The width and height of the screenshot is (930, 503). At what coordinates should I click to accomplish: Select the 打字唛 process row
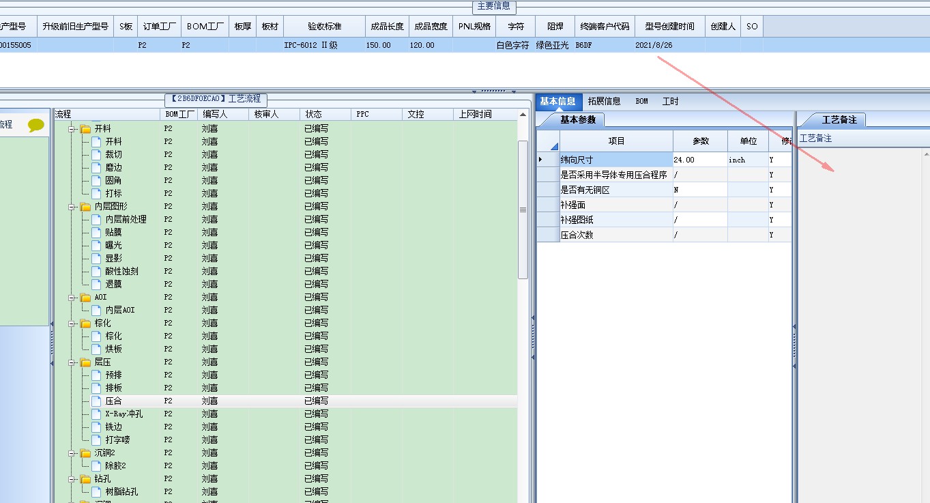[x=285, y=440]
